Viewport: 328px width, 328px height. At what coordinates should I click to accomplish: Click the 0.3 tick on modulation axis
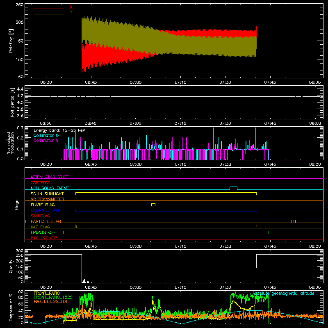[20, 128]
